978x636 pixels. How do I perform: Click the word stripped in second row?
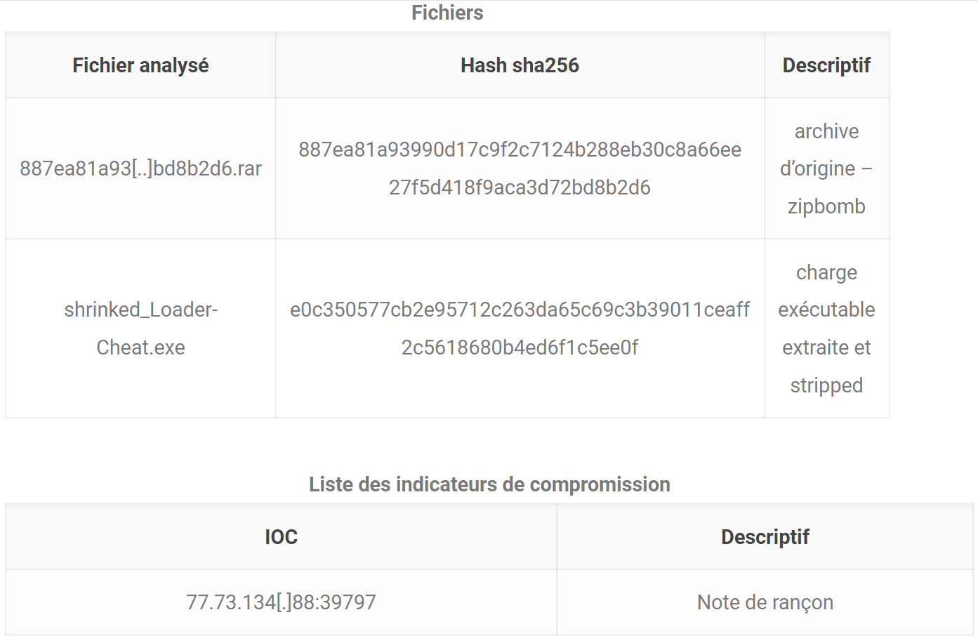pyautogui.click(x=826, y=385)
